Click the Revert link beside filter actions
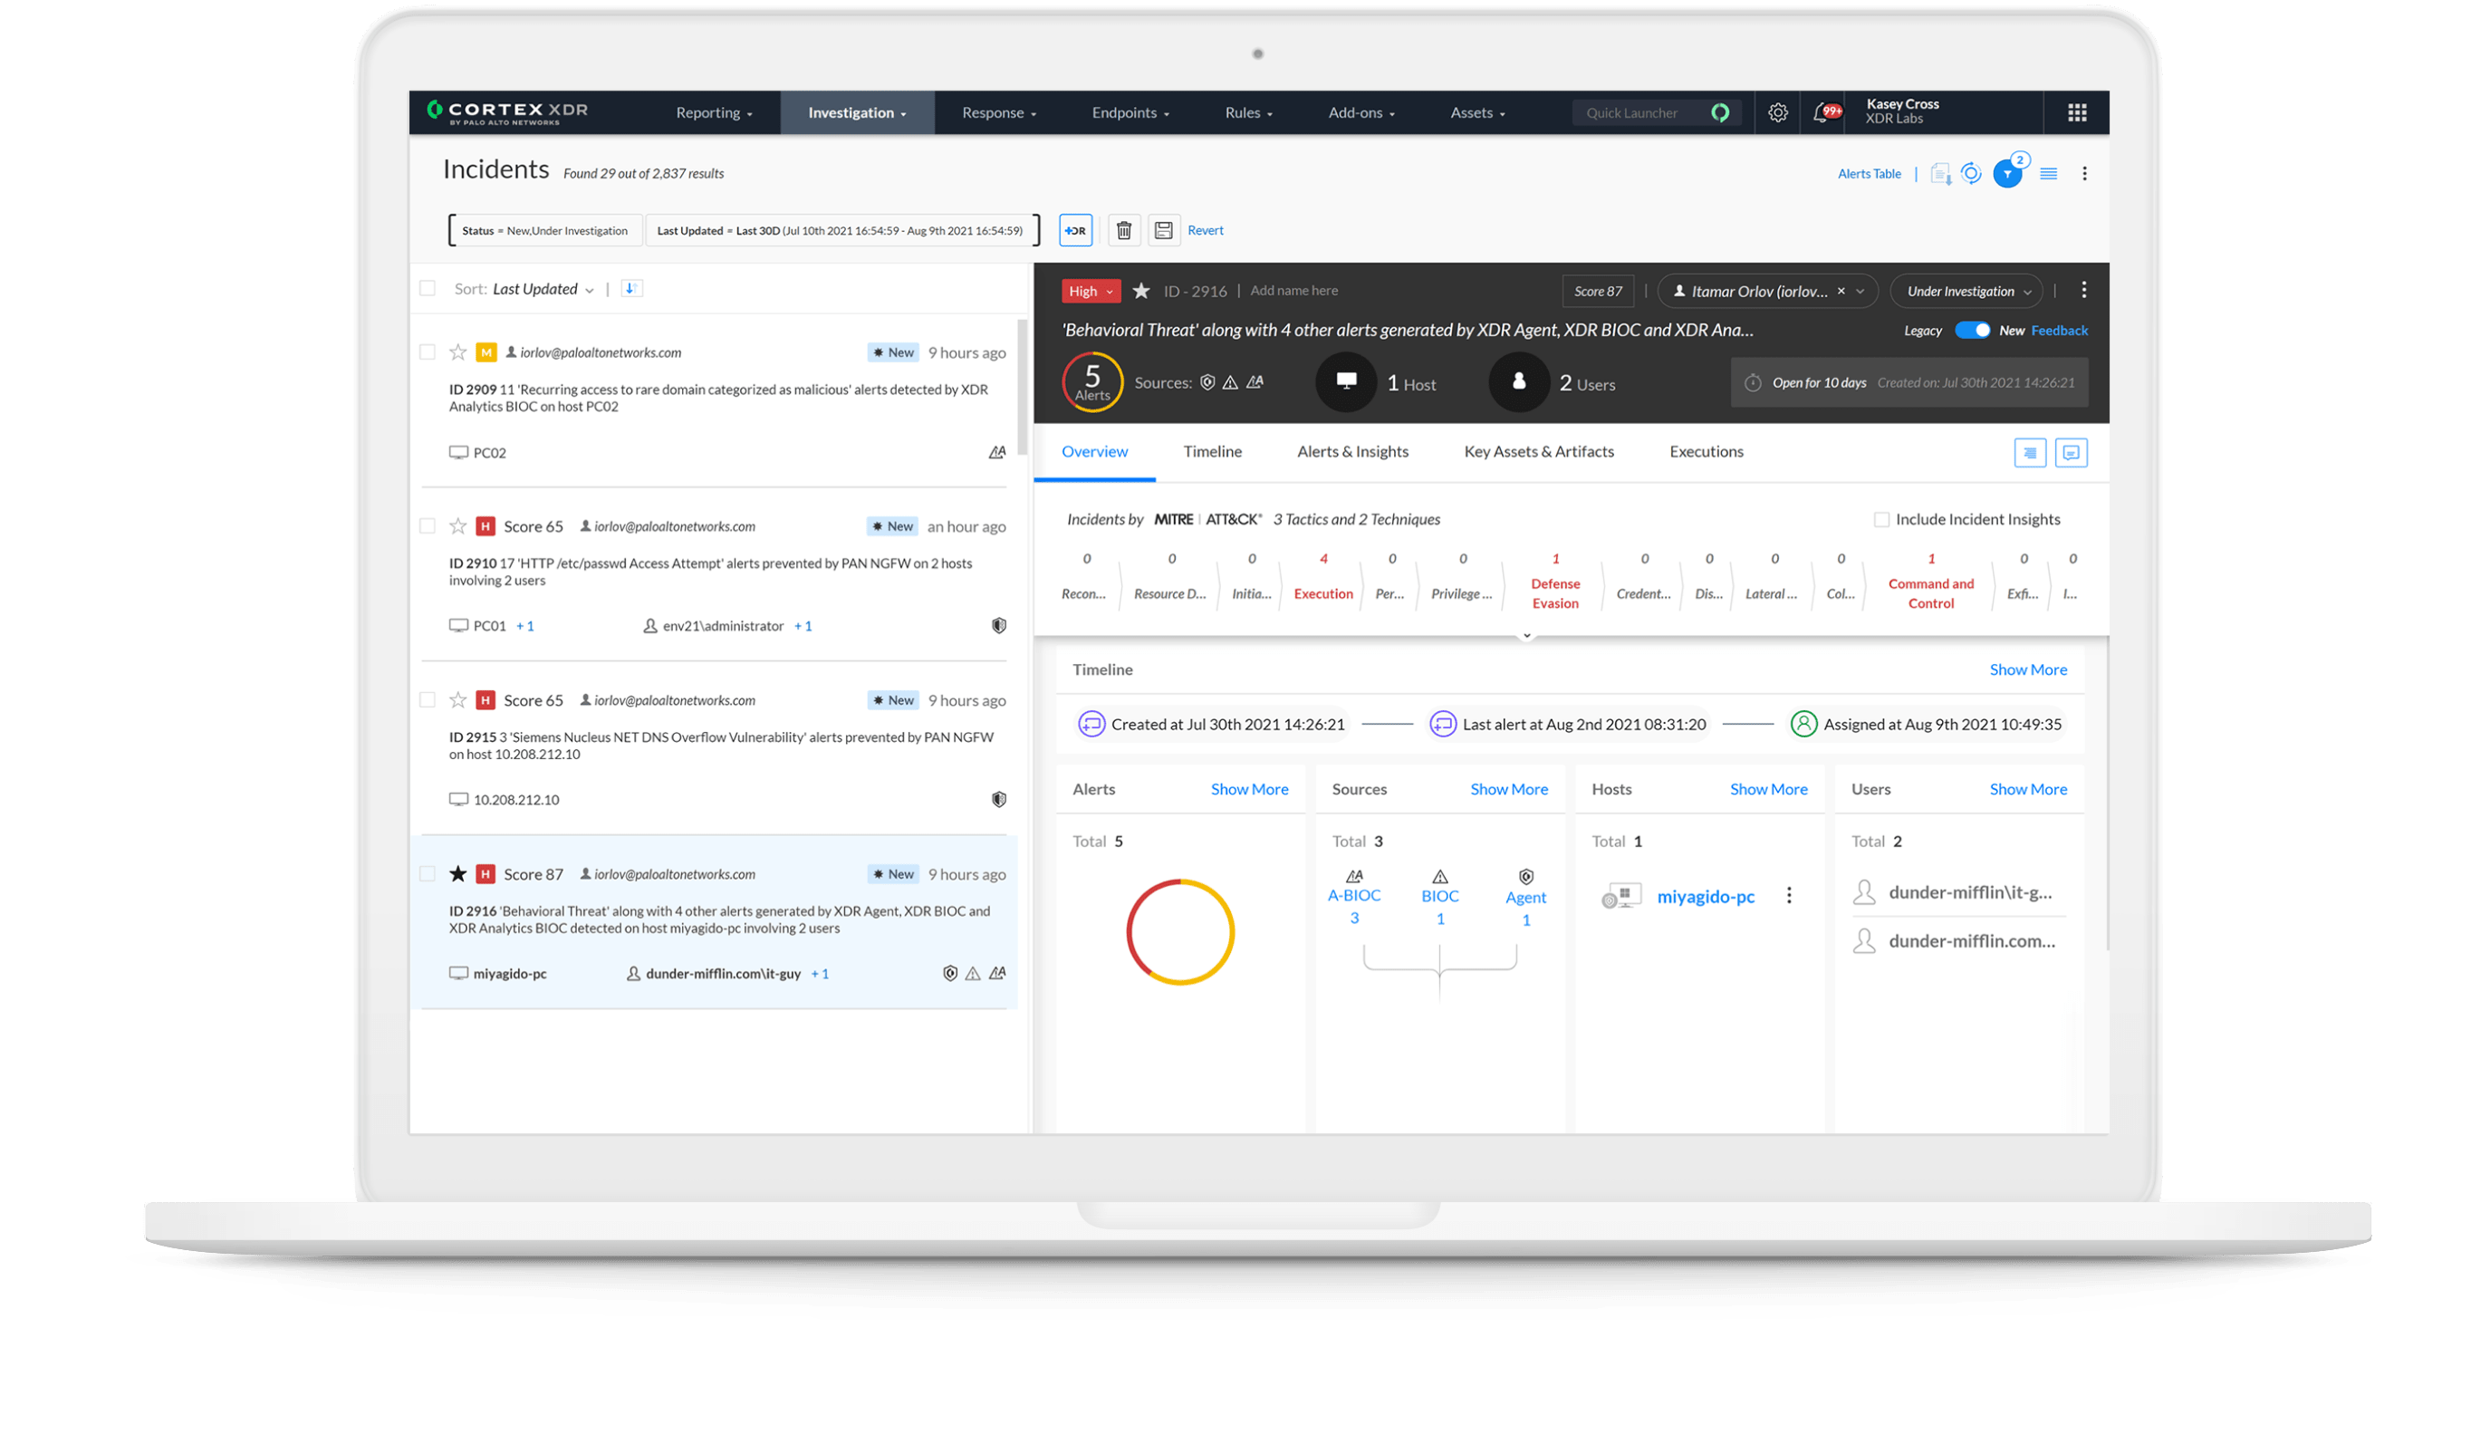2471x1444 pixels. point(1205,229)
